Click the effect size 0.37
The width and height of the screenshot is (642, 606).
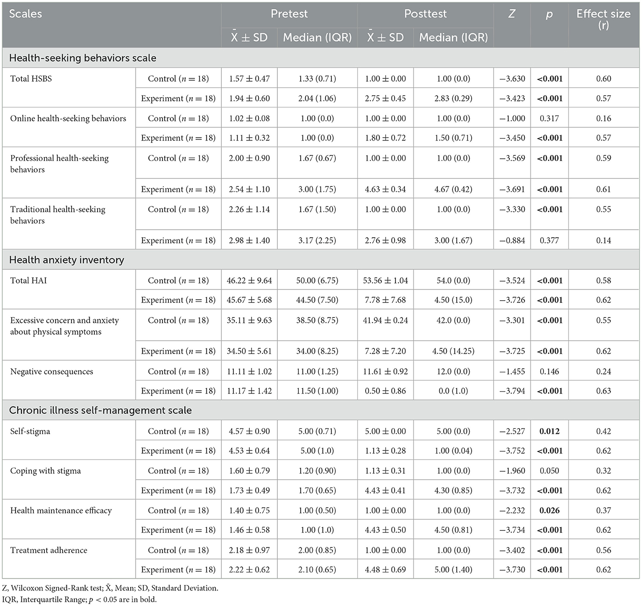click(x=604, y=511)
